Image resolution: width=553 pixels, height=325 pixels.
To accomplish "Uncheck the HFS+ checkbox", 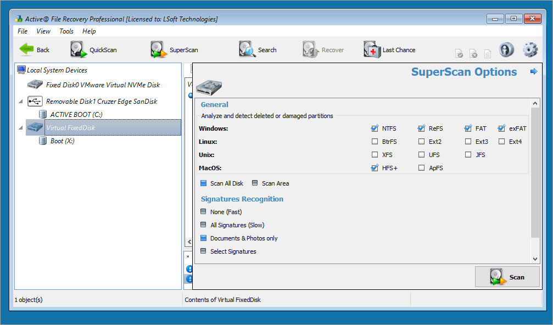I will coord(375,168).
